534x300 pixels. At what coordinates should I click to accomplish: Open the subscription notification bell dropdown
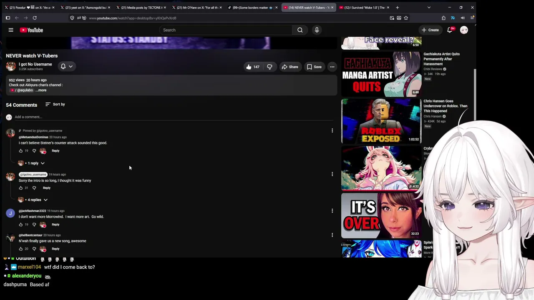67,66
